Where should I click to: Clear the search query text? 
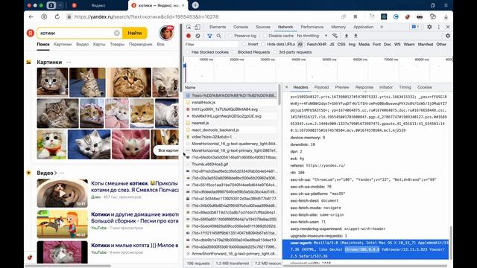tap(117, 33)
